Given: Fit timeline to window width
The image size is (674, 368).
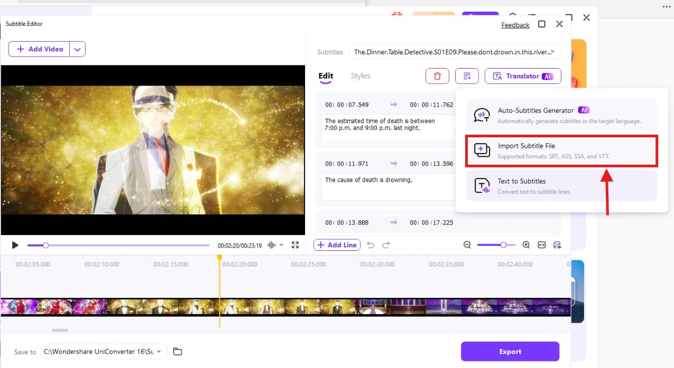Looking at the screenshot, I should [x=542, y=245].
